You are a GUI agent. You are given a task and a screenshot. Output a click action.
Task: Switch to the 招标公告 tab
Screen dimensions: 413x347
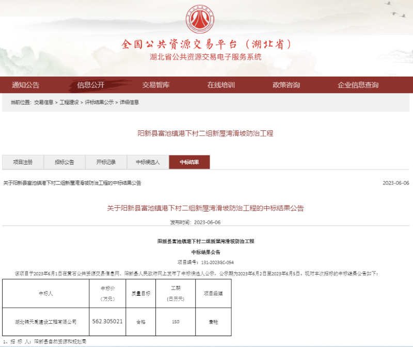(65, 162)
